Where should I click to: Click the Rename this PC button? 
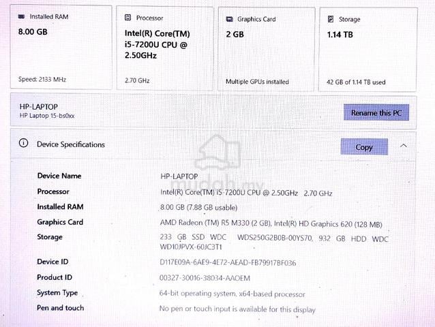tap(376, 112)
